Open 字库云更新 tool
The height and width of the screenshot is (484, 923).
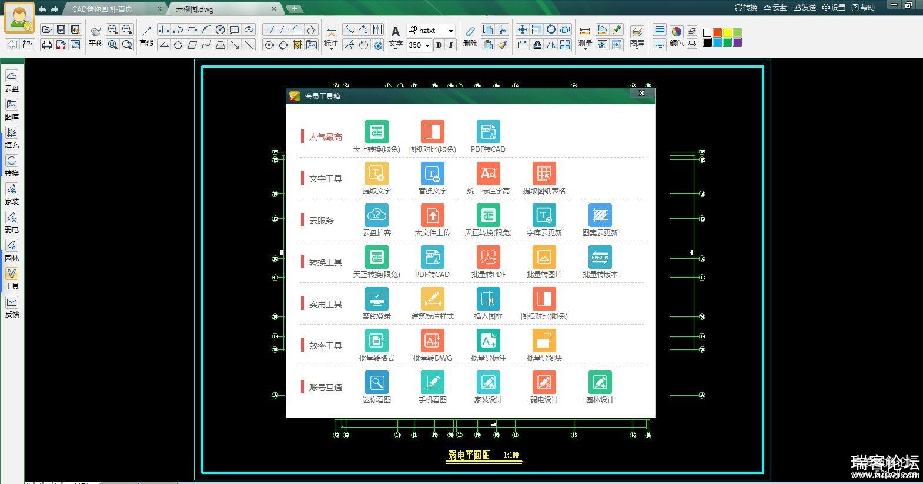(544, 221)
